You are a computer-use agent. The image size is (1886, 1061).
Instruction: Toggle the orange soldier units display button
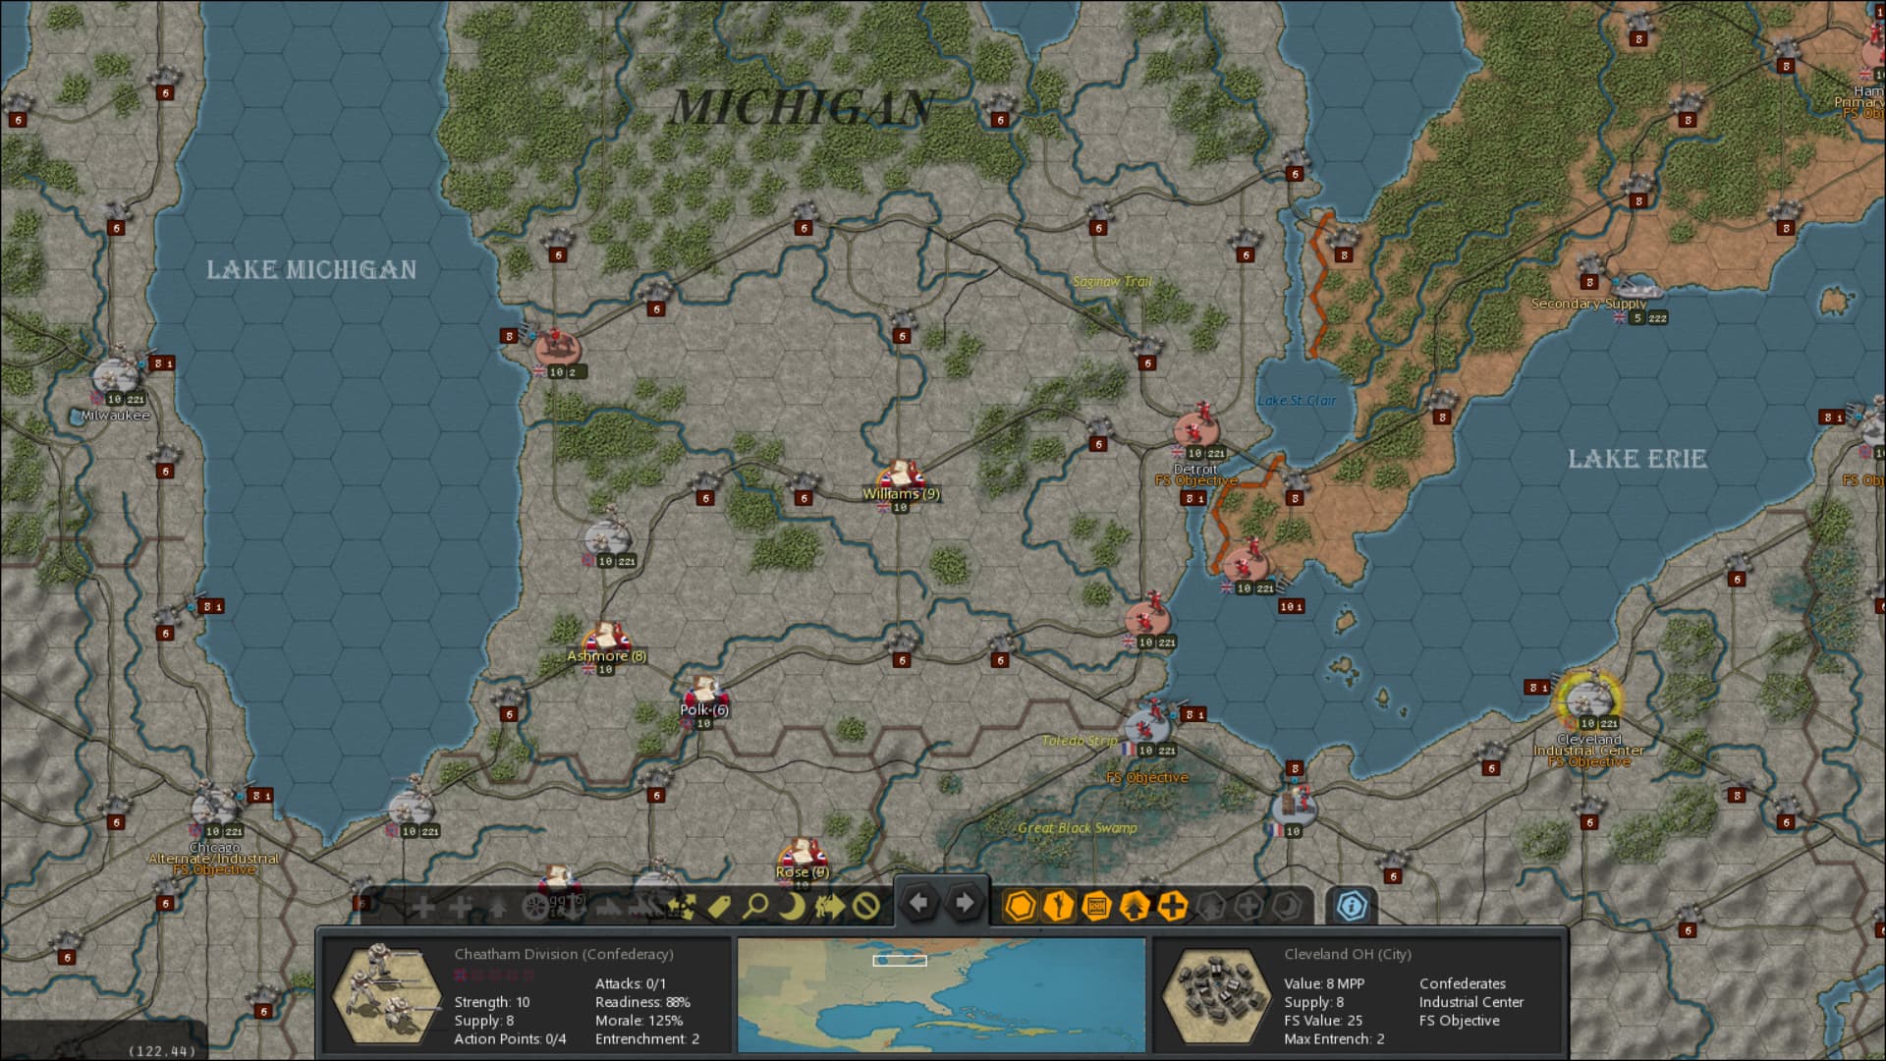[x=1059, y=905]
